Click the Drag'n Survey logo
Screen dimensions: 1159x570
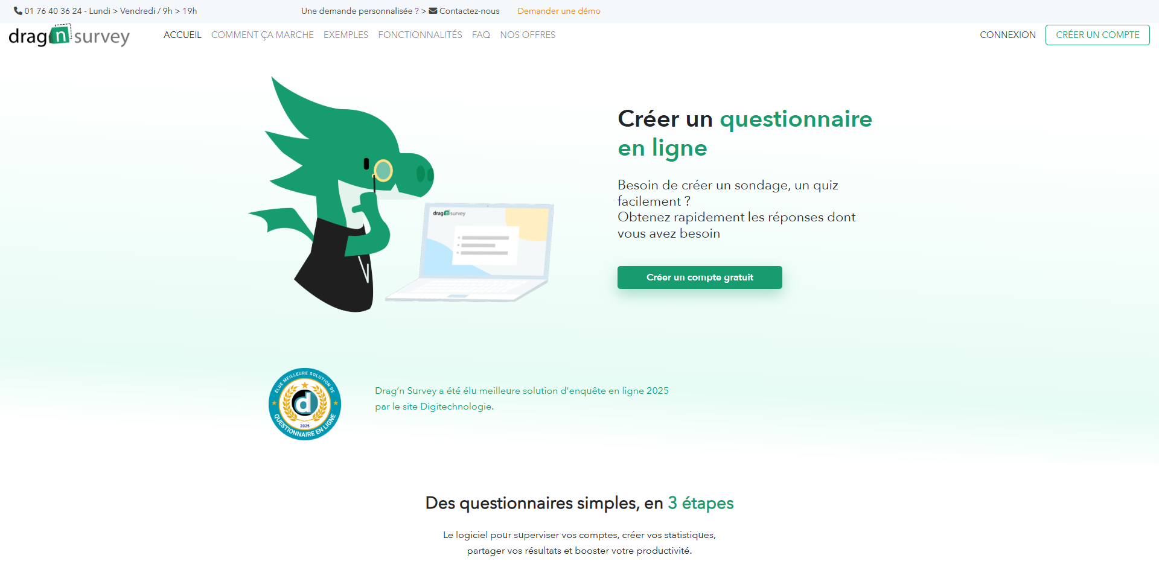pyautogui.click(x=69, y=36)
